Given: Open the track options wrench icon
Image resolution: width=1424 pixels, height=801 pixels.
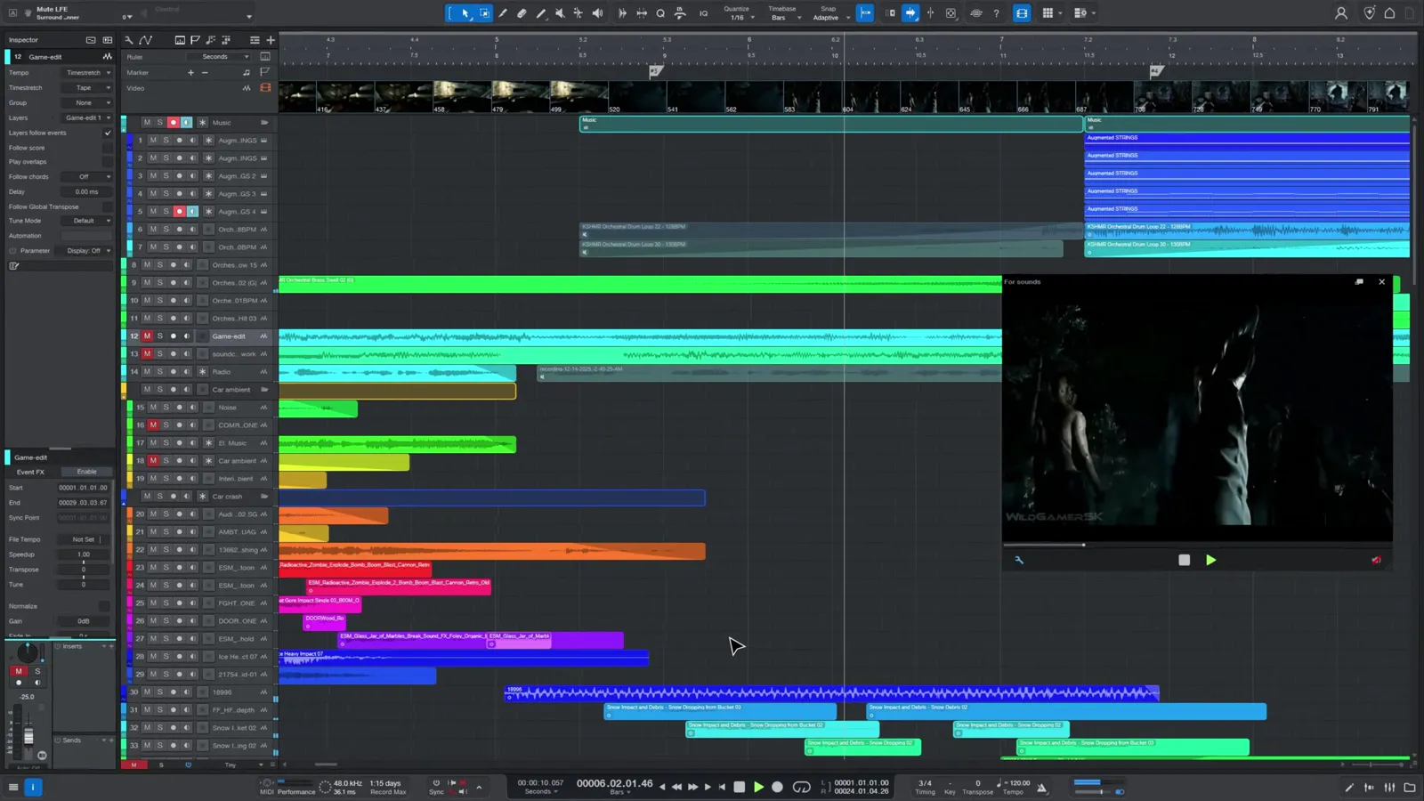Looking at the screenshot, I should (x=129, y=40).
